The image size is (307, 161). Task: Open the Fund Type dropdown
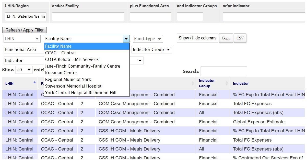coord(148,39)
